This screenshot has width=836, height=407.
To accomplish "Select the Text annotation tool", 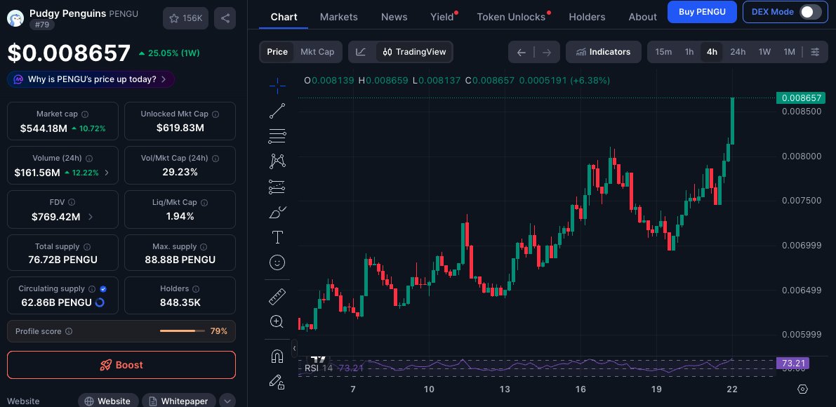I will pos(277,237).
